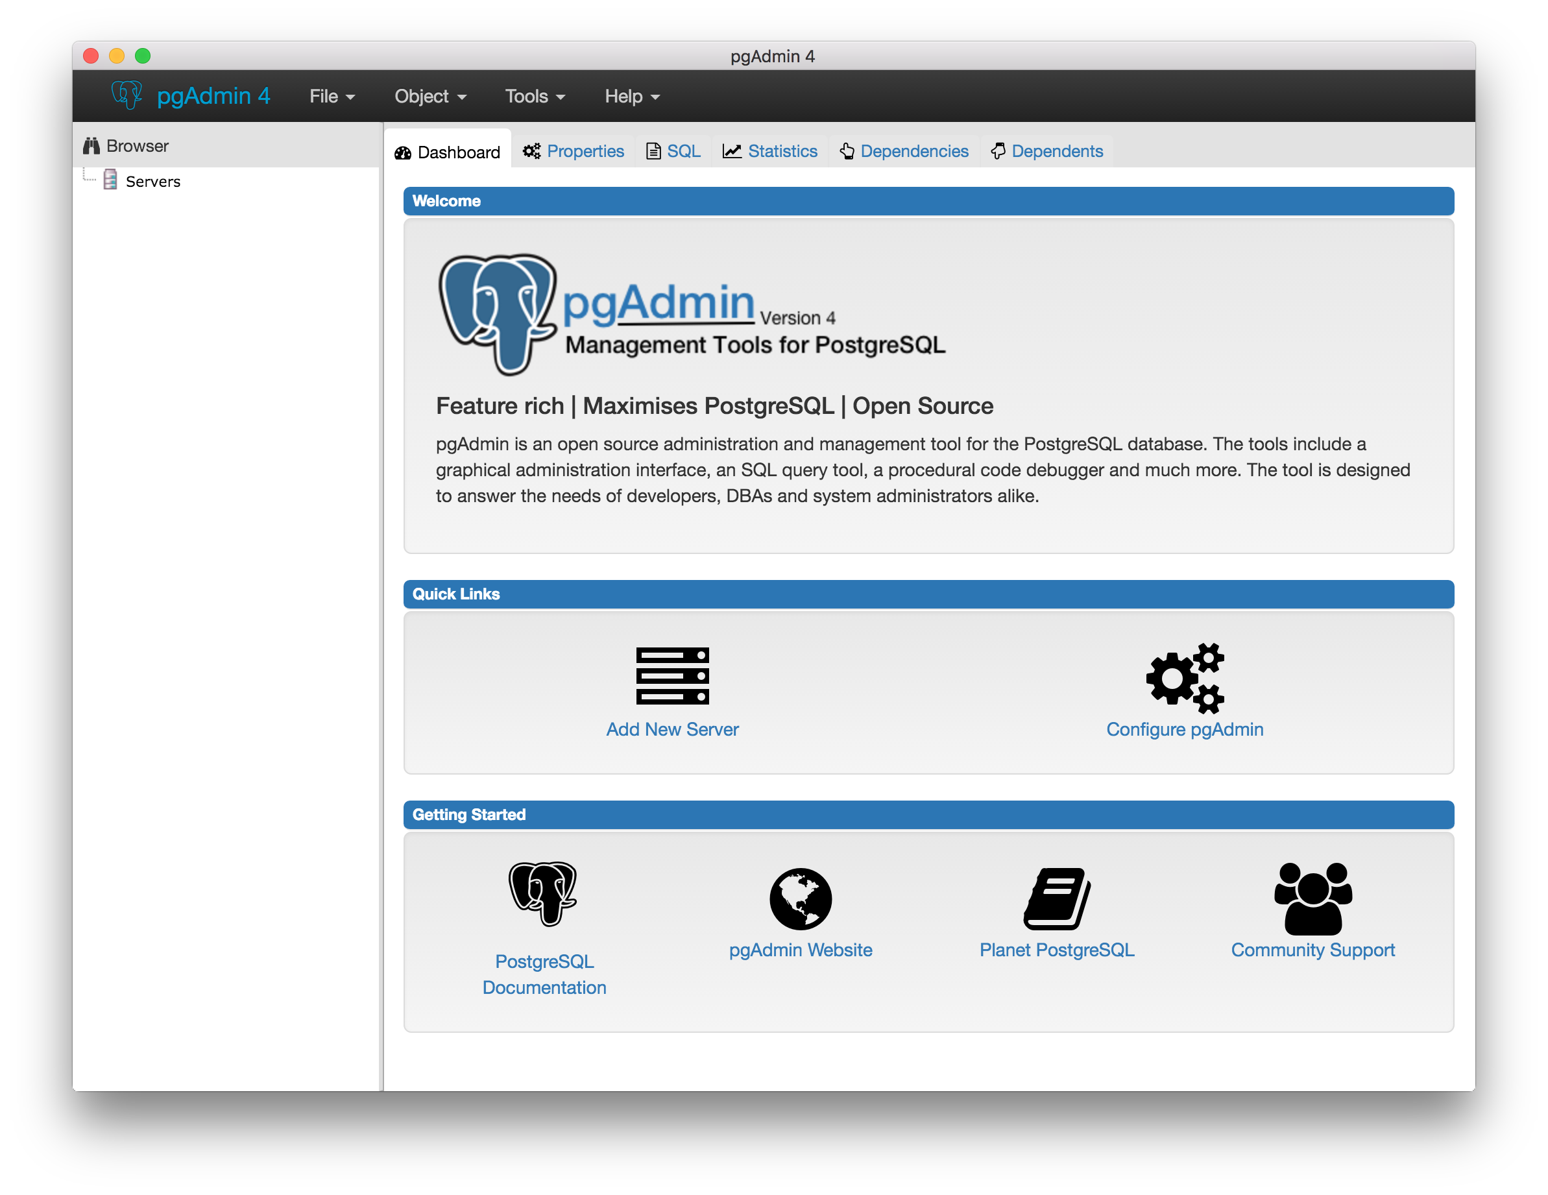Viewport: 1548px width, 1195px height.
Task: Switch to the Statistics tab
Action: coord(769,151)
